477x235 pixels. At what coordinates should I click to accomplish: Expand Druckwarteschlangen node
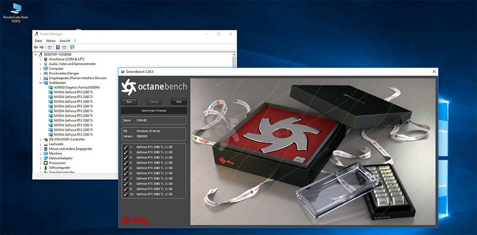point(40,74)
